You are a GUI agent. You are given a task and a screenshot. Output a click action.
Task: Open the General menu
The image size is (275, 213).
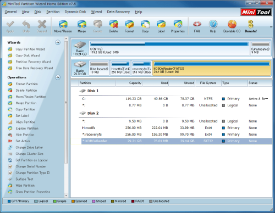coord(10,12)
